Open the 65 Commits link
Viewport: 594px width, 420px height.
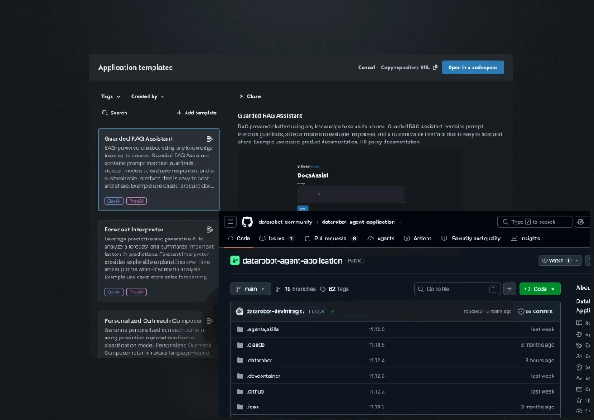[535, 311]
